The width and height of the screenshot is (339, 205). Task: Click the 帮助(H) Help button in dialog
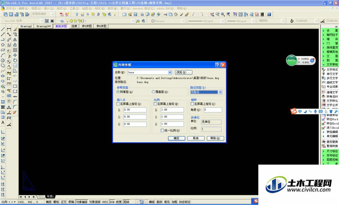click(215, 138)
